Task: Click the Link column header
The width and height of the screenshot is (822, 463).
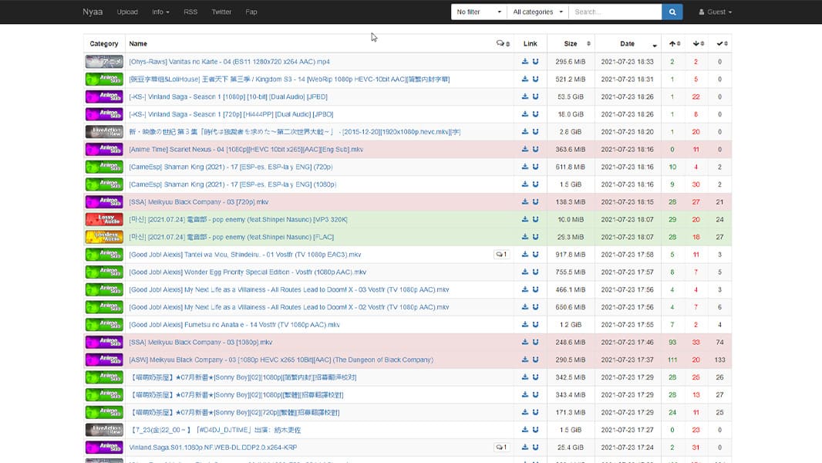Action: tap(530, 43)
